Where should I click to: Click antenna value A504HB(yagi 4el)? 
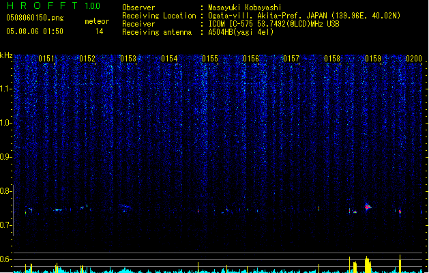[x=241, y=32]
